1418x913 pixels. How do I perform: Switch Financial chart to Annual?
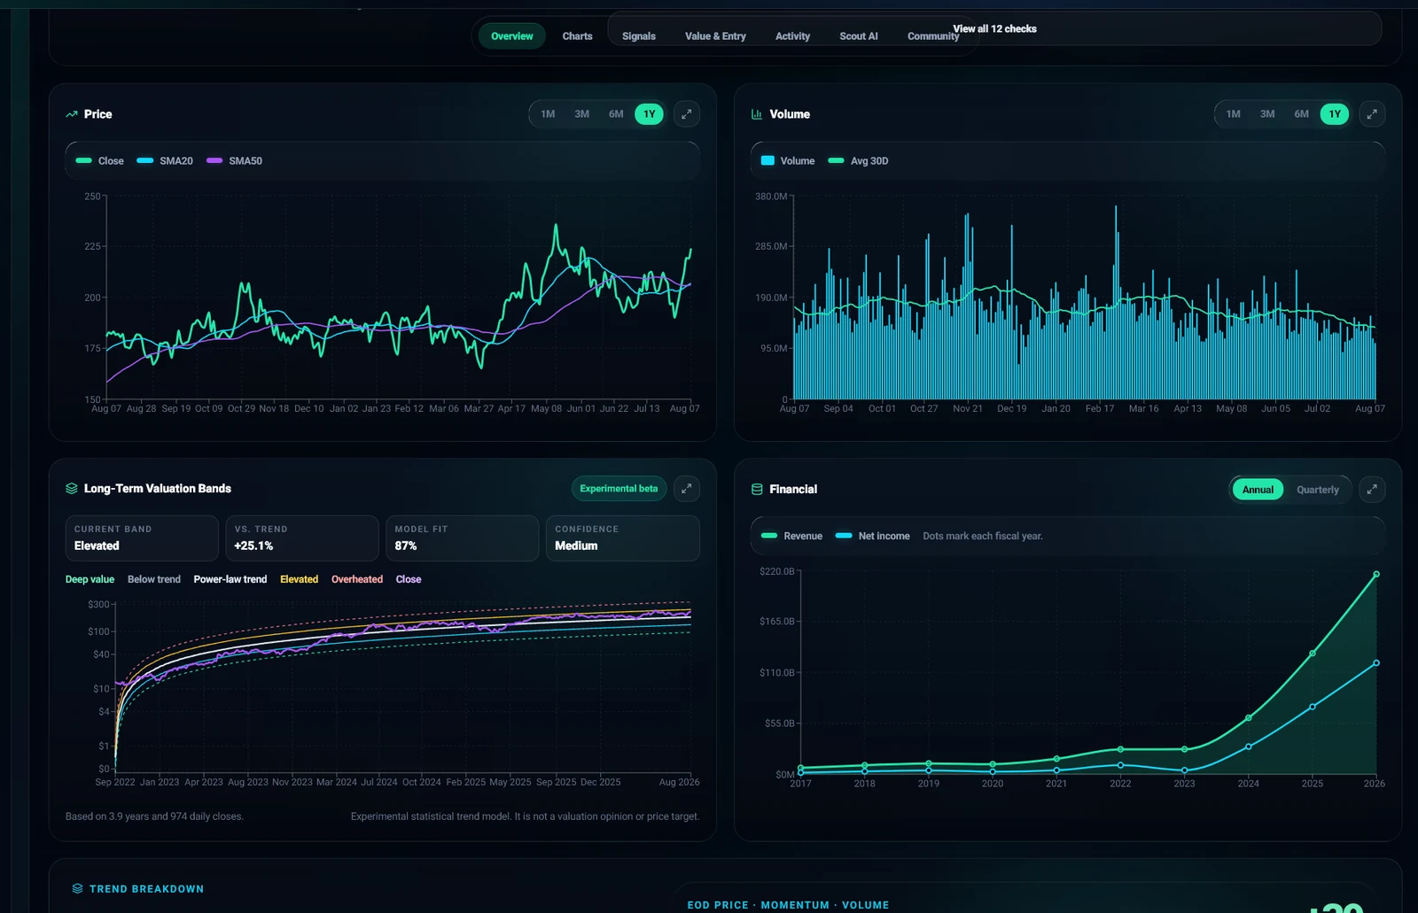(1258, 490)
